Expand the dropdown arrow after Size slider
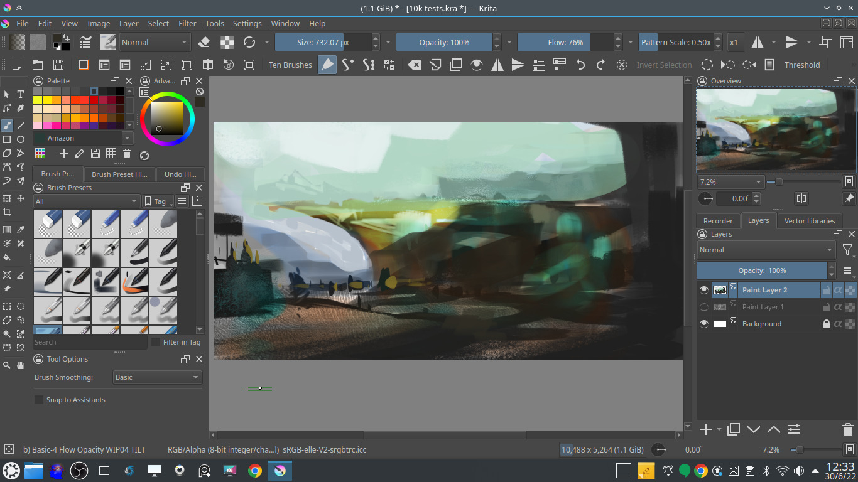Viewport: 858px width, 482px height. (388, 42)
